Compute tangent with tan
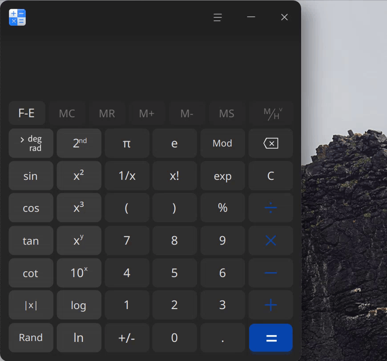 [31, 241]
